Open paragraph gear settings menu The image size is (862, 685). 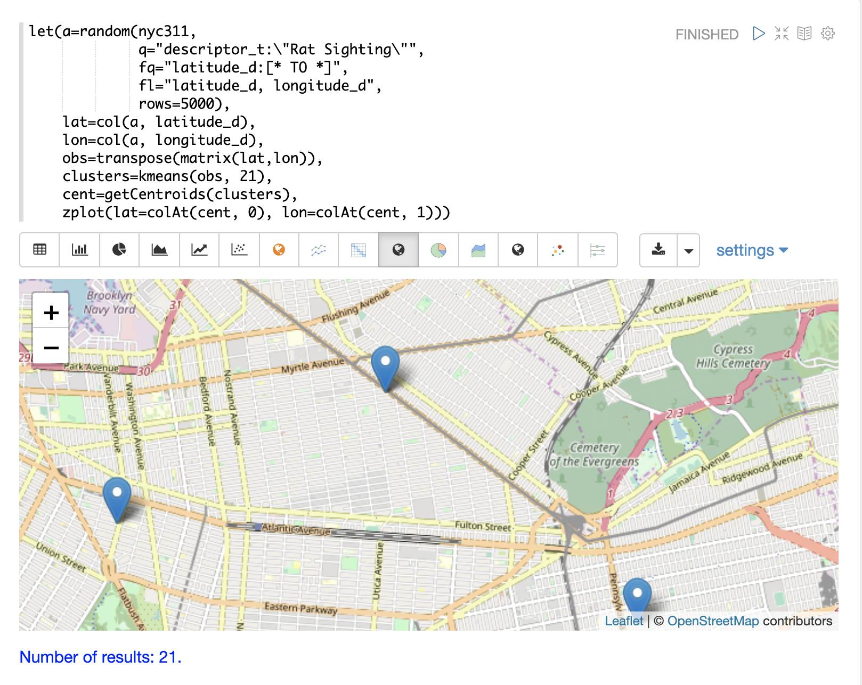pos(828,34)
